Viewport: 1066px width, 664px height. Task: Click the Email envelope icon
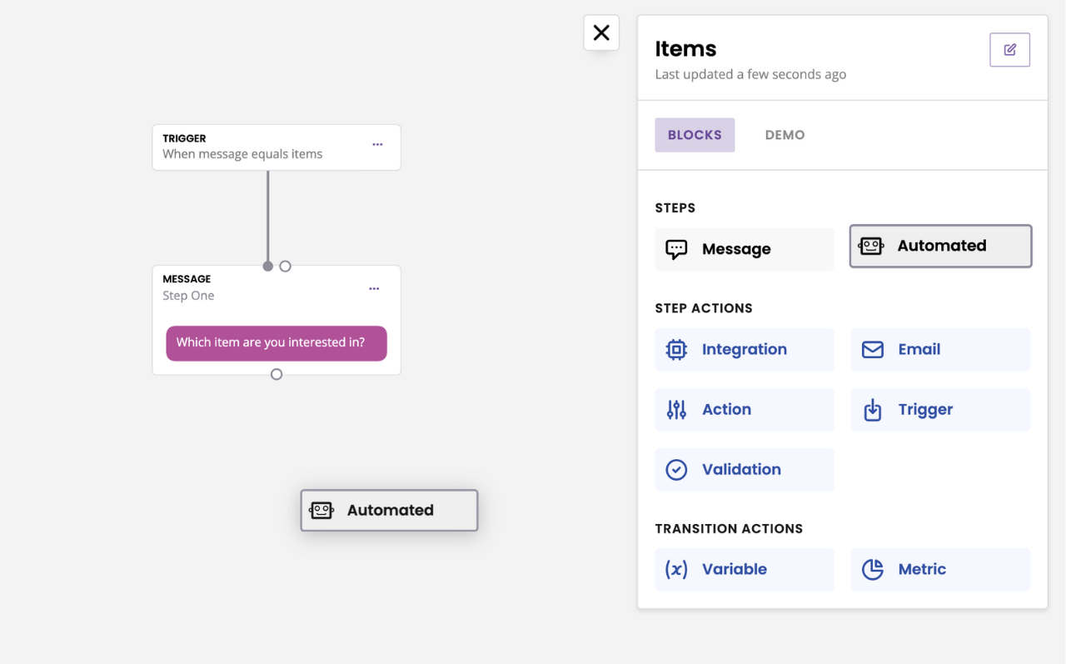[872, 350]
